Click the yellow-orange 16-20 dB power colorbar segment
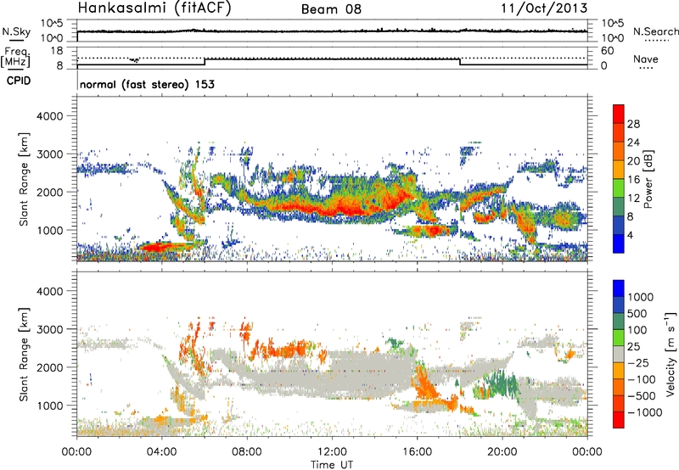The width and height of the screenshot is (679, 470). tap(619, 169)
